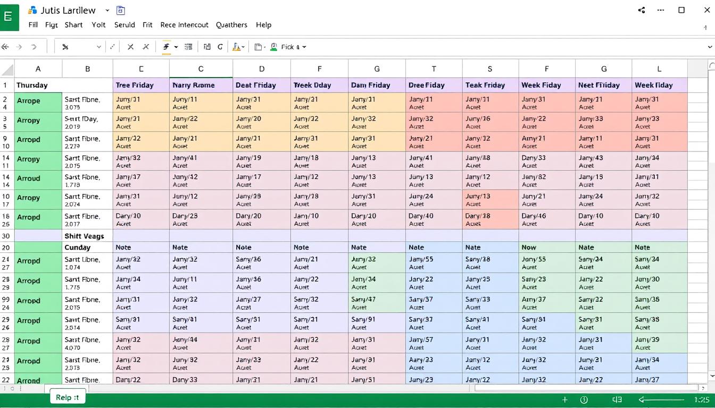The width and height of the screenshot is (715, 408).
Task: Select the column B header
Action: tap(87, 69)
